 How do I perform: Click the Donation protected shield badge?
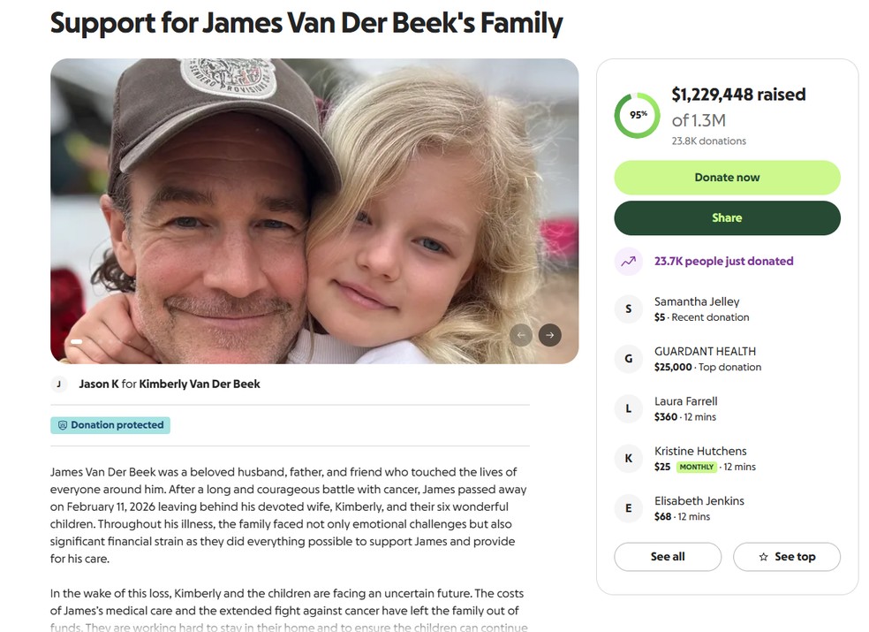(x=110, y=425)
